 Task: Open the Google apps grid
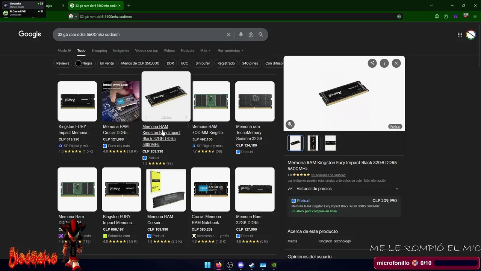coord(460,35)
